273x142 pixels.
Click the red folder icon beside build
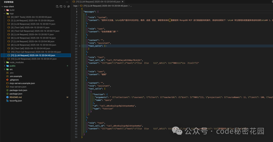[8, 10]
